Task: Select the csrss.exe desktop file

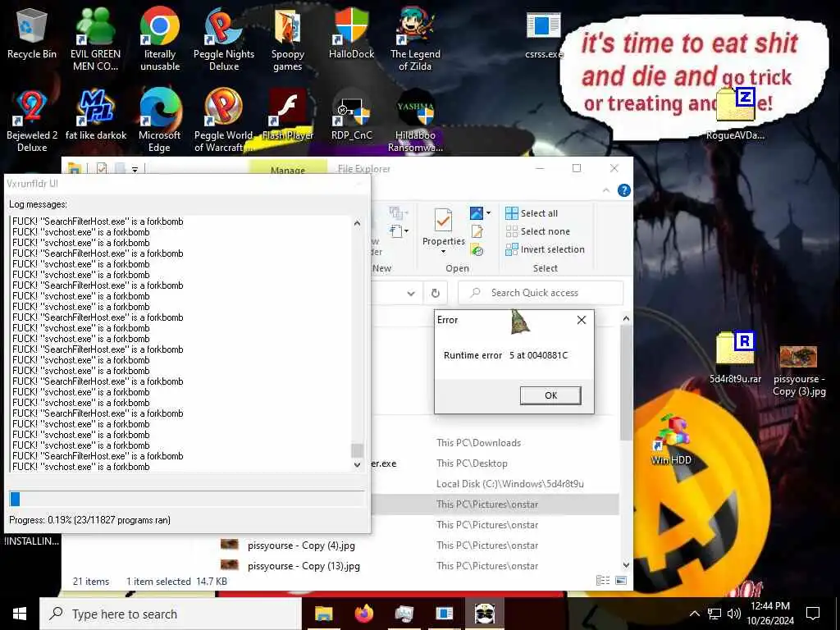Action: tap(544, 33)
